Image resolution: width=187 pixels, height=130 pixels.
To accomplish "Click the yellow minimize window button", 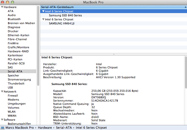I will point(8,2).
